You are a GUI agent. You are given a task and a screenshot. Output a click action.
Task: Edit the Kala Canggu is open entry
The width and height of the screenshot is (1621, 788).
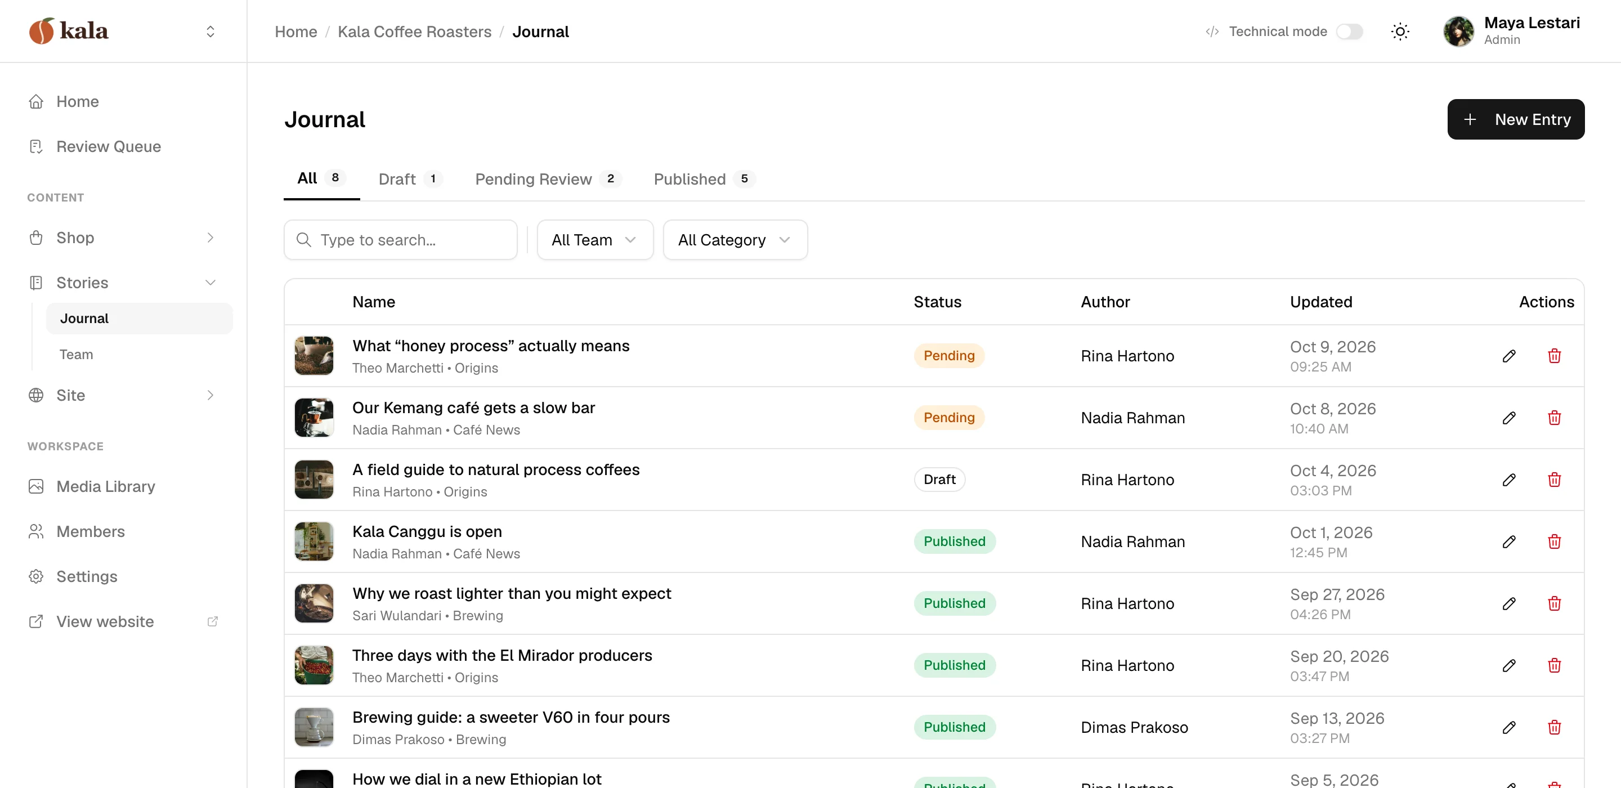point(1508,542)
